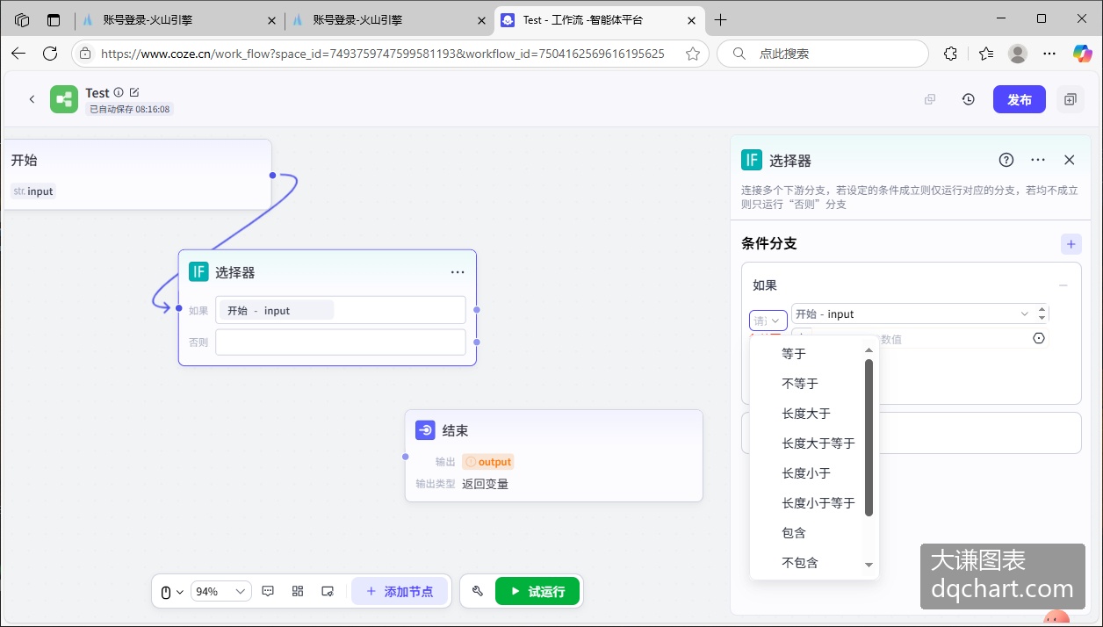
Task: Open the zoom level 94% dropdown
Action: (221, 592)
